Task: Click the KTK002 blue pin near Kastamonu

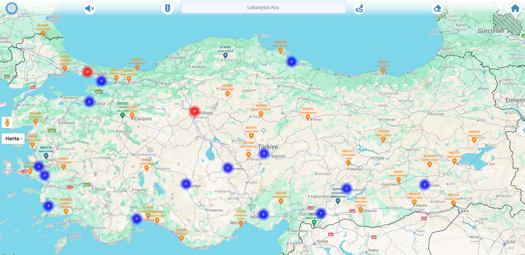Action: point(225,55)
